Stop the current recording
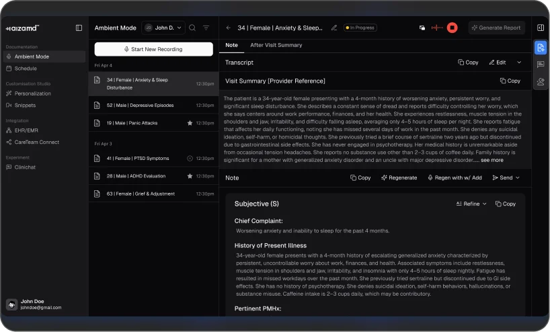 453,28
